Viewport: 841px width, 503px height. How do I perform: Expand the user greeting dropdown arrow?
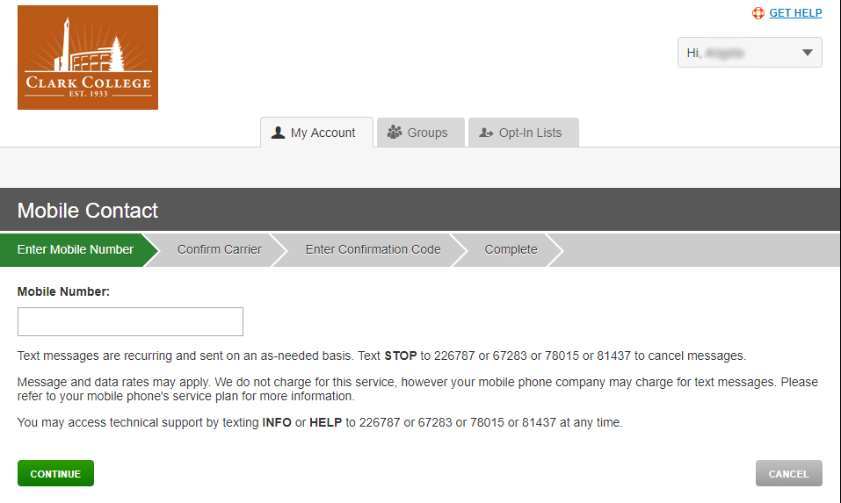(808, 53)
